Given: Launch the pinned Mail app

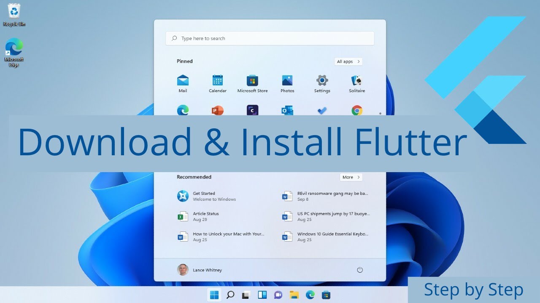Looking at the screenshot, I should click(183, 84).
